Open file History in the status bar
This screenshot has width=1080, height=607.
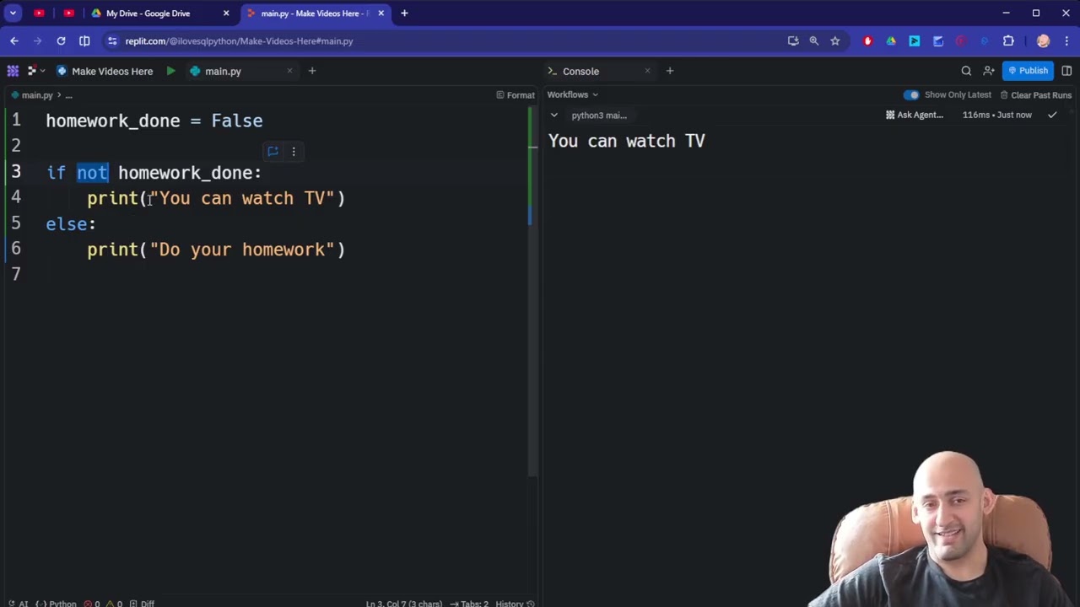[x=515, y=604]
